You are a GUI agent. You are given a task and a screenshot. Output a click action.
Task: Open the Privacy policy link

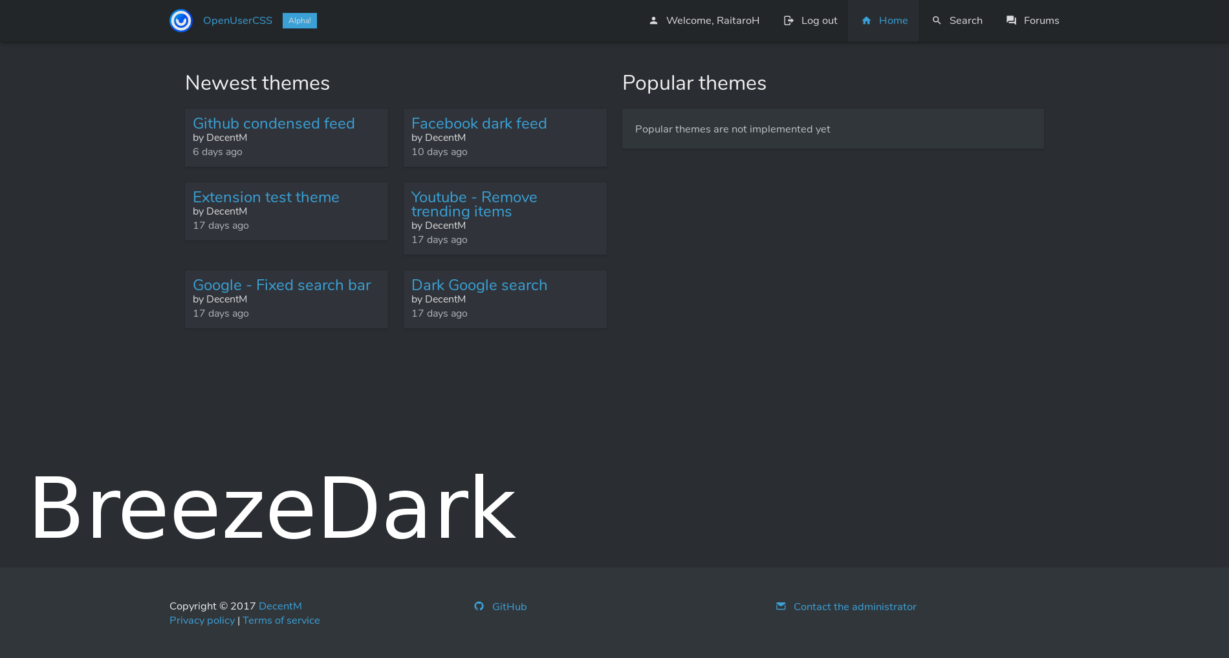(x=202, y=621)
